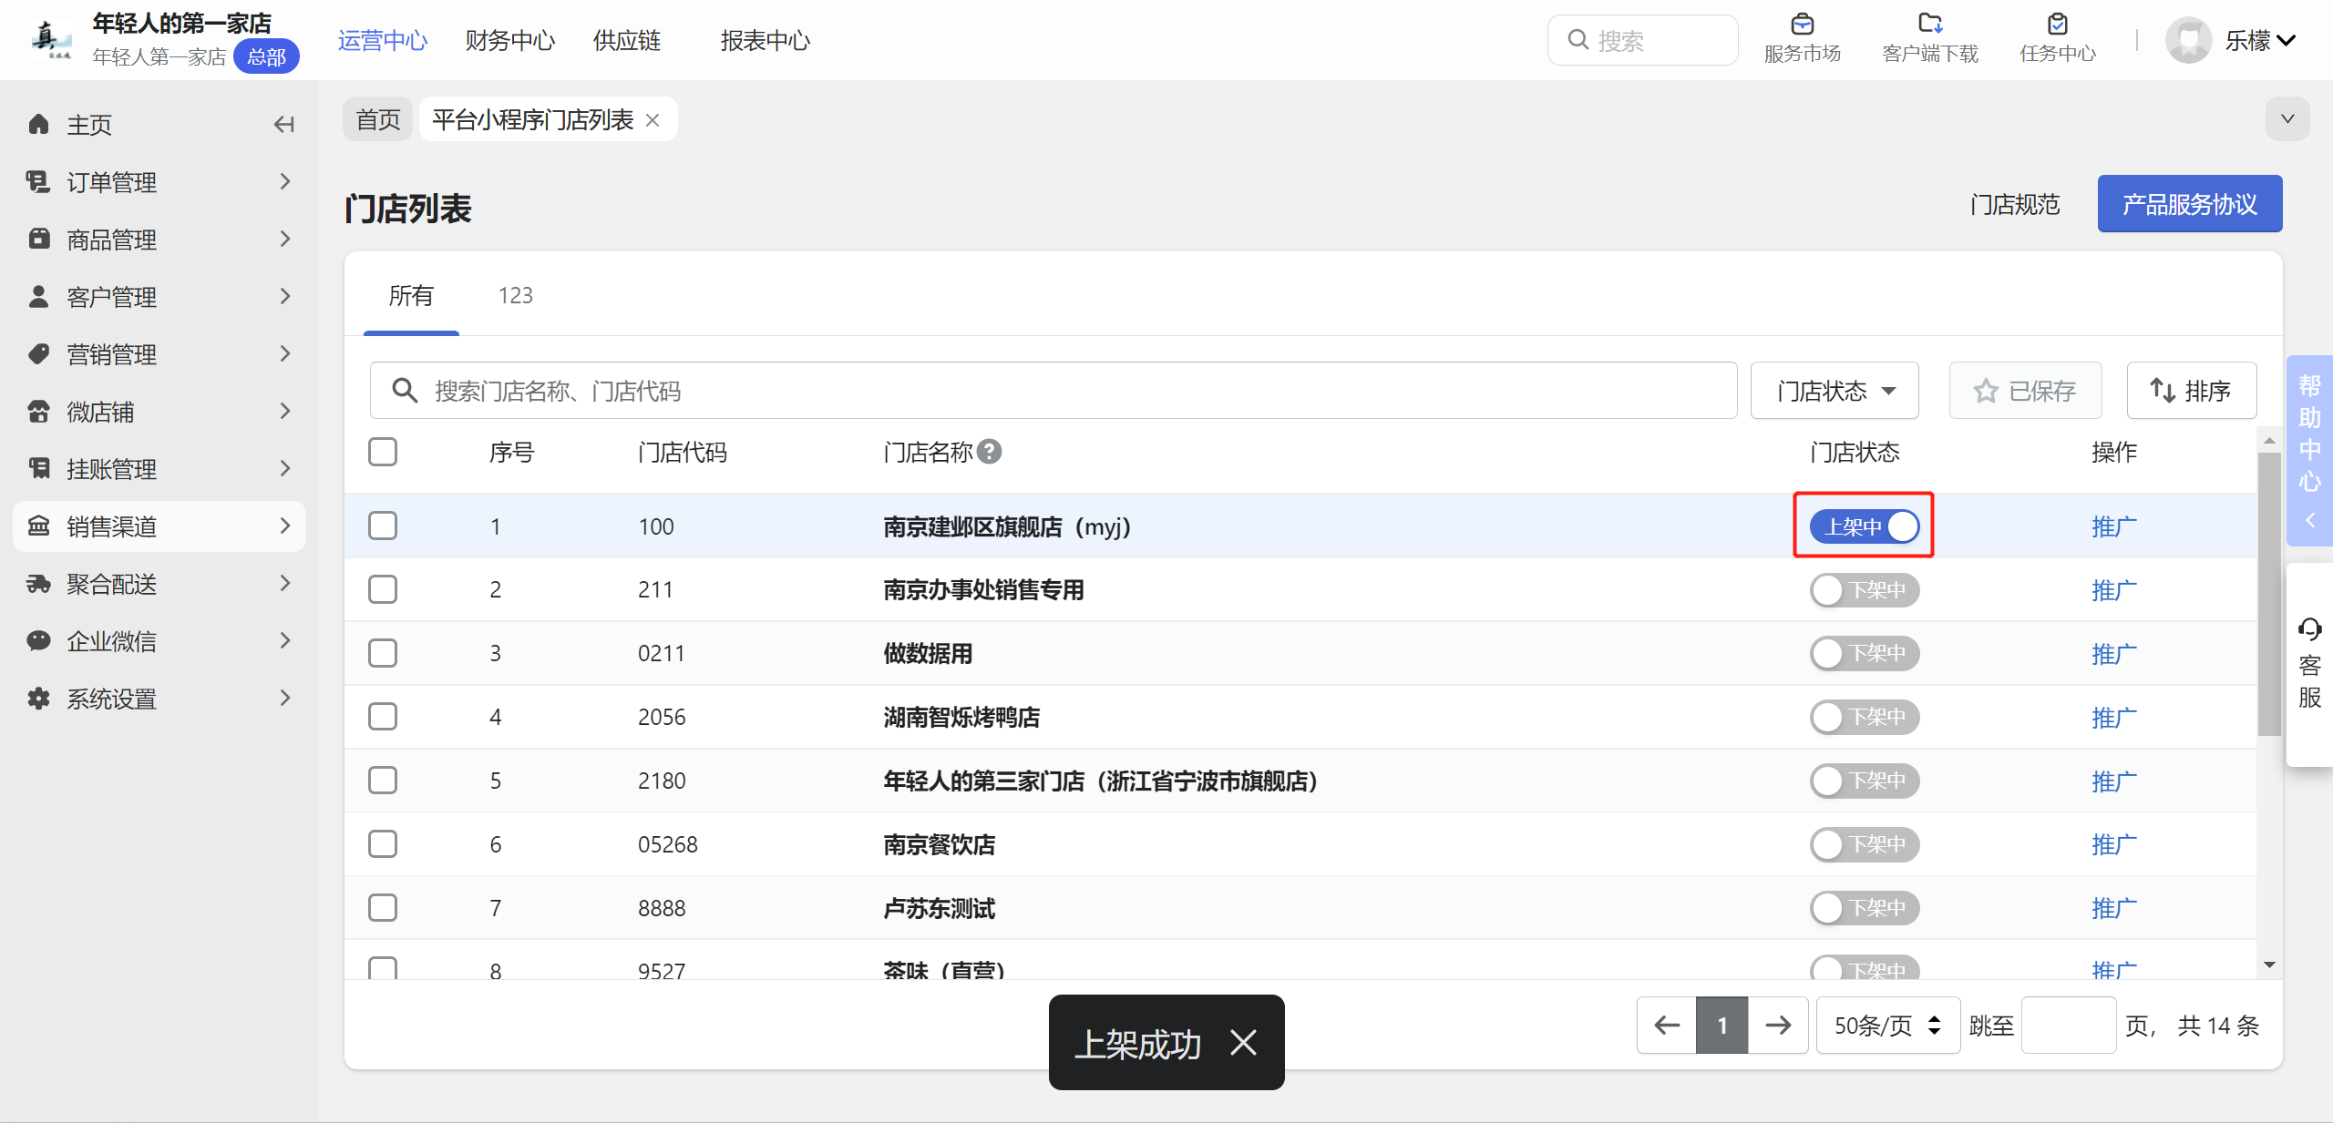Open the 任务中心 clipboard icon
This screenshot has height=1123, width=2333.
[x=2057, y=25]
